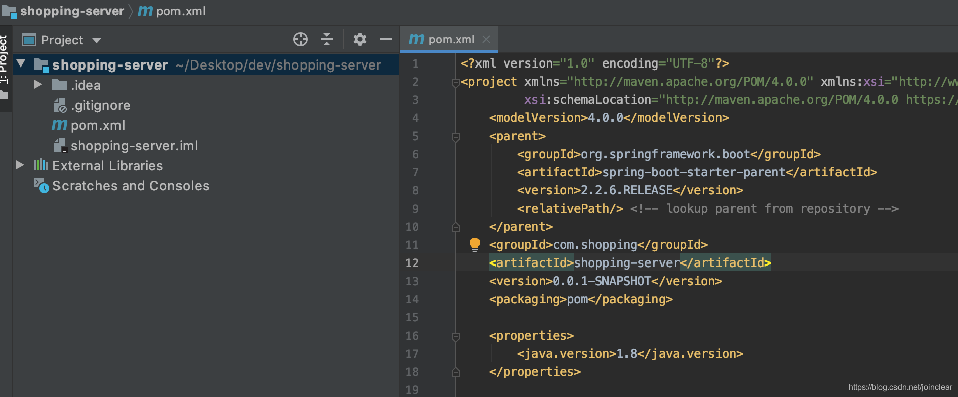Select shopping-server.iml file
958x397 pixels.
pyautogui.click(x=206, y=146)
